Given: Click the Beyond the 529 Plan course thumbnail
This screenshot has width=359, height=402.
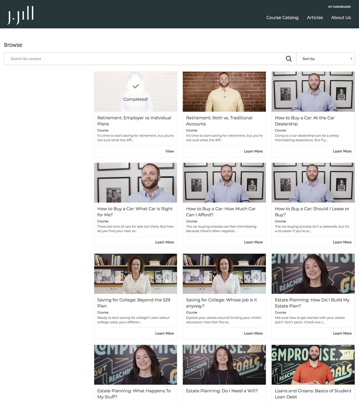Looking at the screenshot, I should (x=135, y=274).
